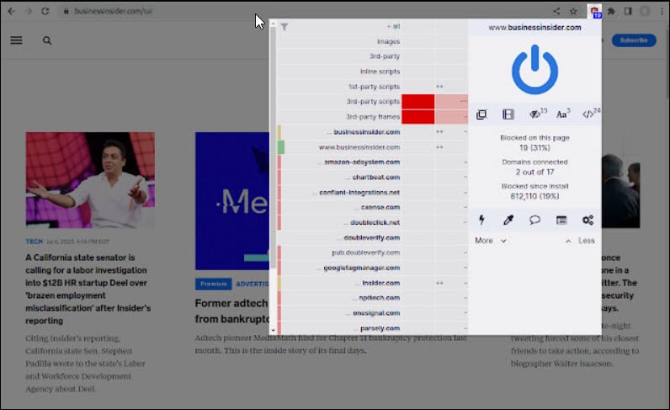Click Deel article thumbnail photo
Image resolution: width=670 pixels, height=410 pixels.
[90, 180]
